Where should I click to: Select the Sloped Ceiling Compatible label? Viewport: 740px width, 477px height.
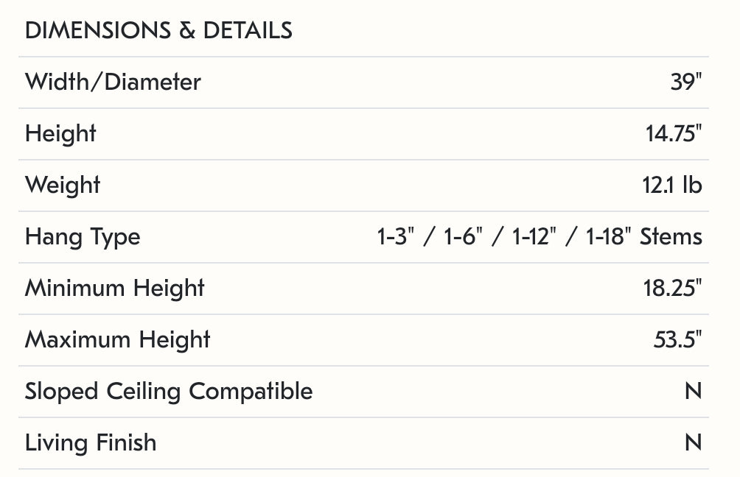[169, 391]
